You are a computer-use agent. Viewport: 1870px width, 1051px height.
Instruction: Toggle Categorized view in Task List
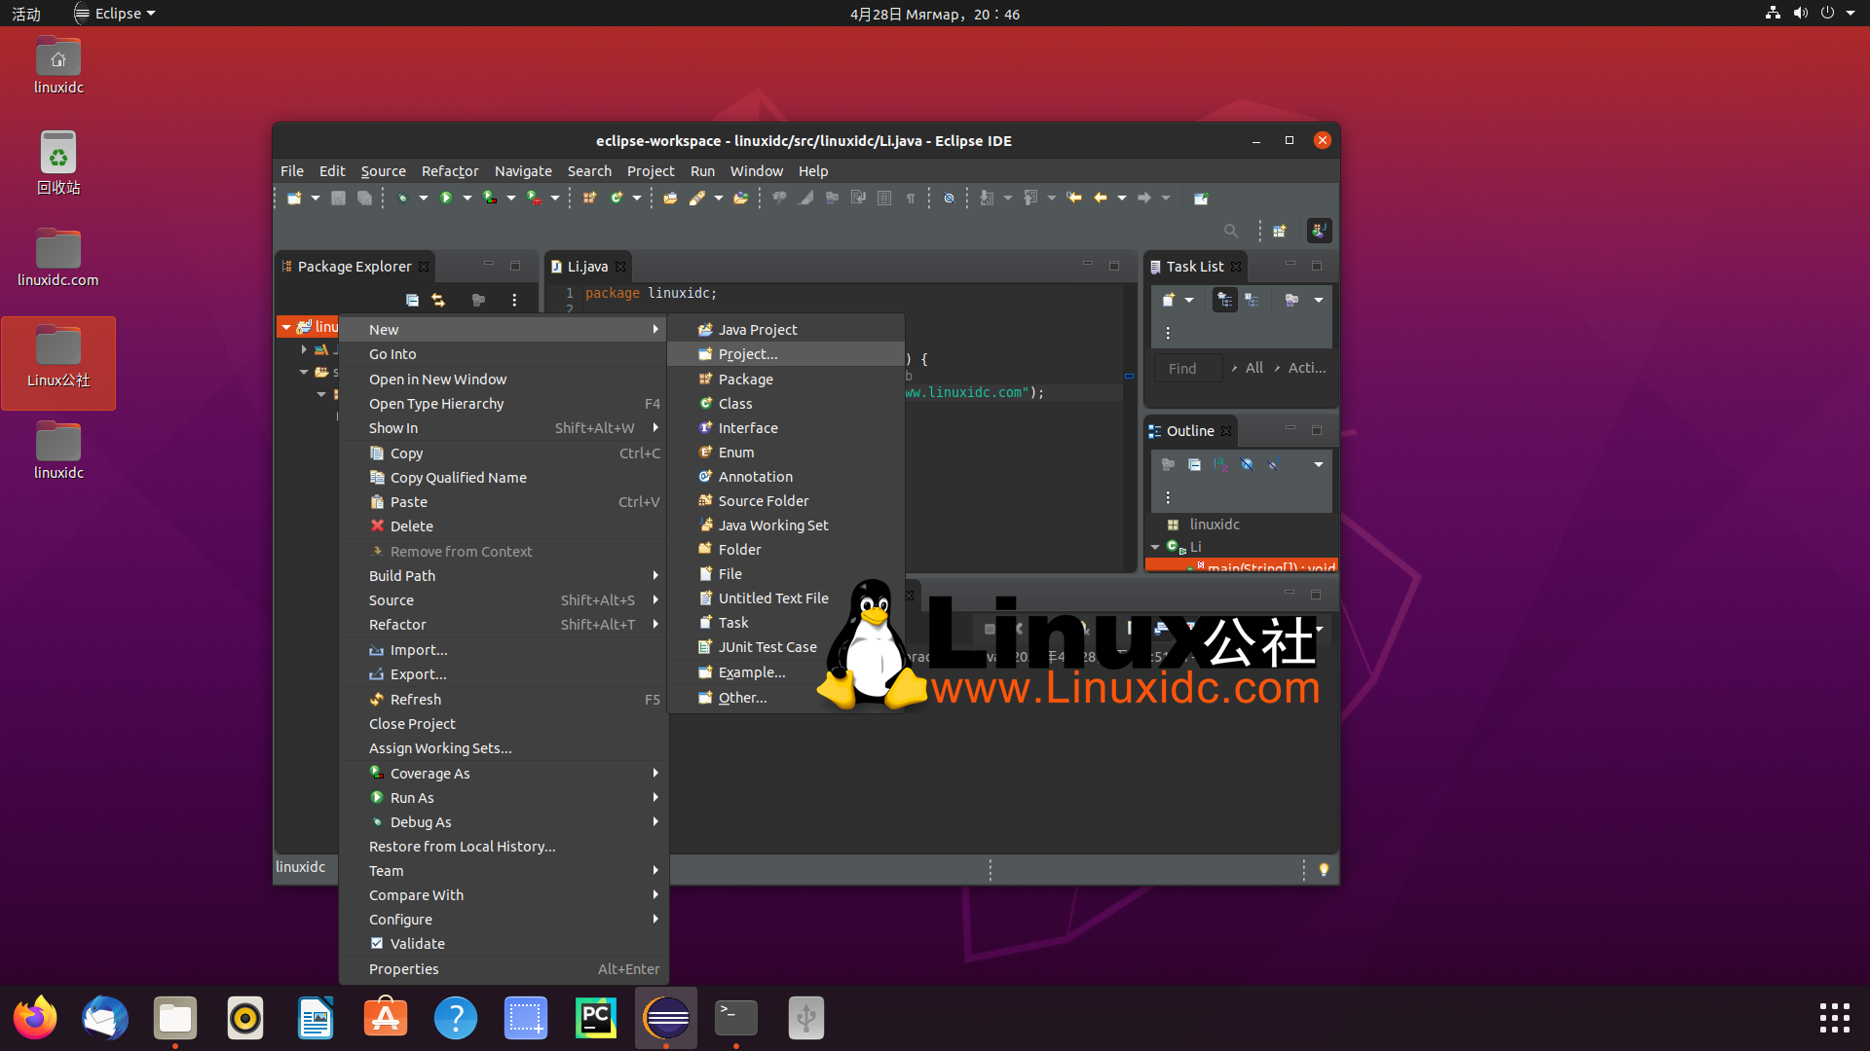(x=1225, y=300)
